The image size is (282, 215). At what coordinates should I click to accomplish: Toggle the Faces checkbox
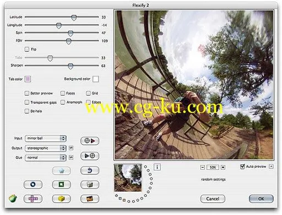pyautogui.click(x=63, y=93)
